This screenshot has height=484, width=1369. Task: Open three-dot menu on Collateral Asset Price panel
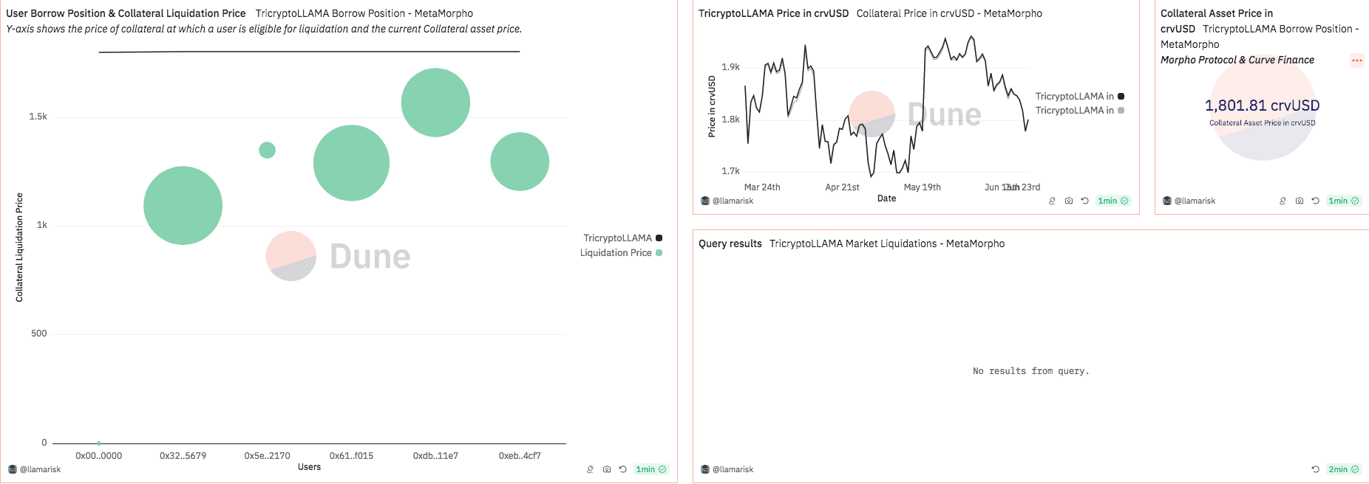1356,60
